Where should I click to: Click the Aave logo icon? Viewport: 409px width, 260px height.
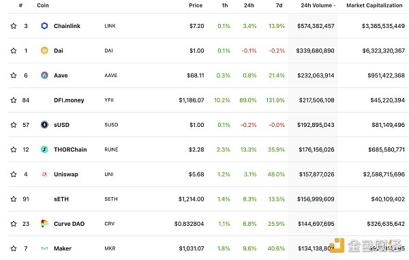point(44,75)
